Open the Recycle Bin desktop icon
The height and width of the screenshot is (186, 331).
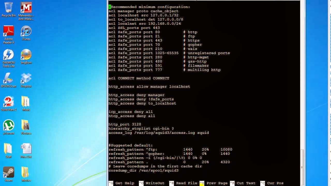coord(9,10)
